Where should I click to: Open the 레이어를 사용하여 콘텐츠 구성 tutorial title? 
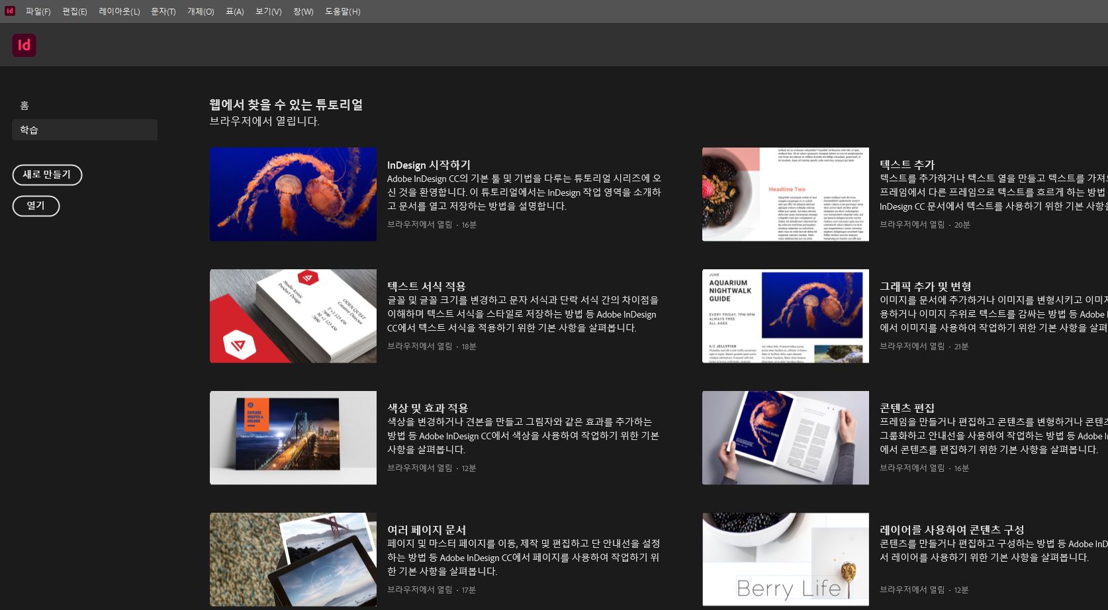[952, 530]
